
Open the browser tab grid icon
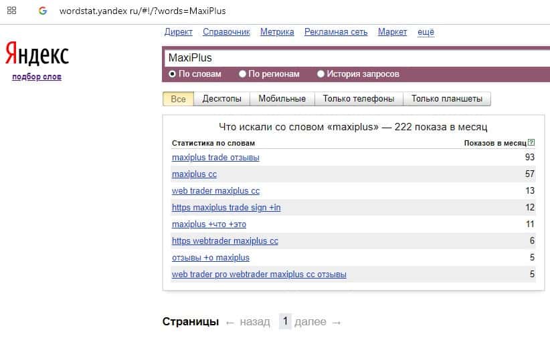click(11, 11)
